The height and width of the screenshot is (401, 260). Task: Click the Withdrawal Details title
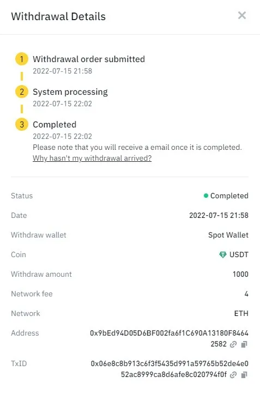click(x=58, y=16)
